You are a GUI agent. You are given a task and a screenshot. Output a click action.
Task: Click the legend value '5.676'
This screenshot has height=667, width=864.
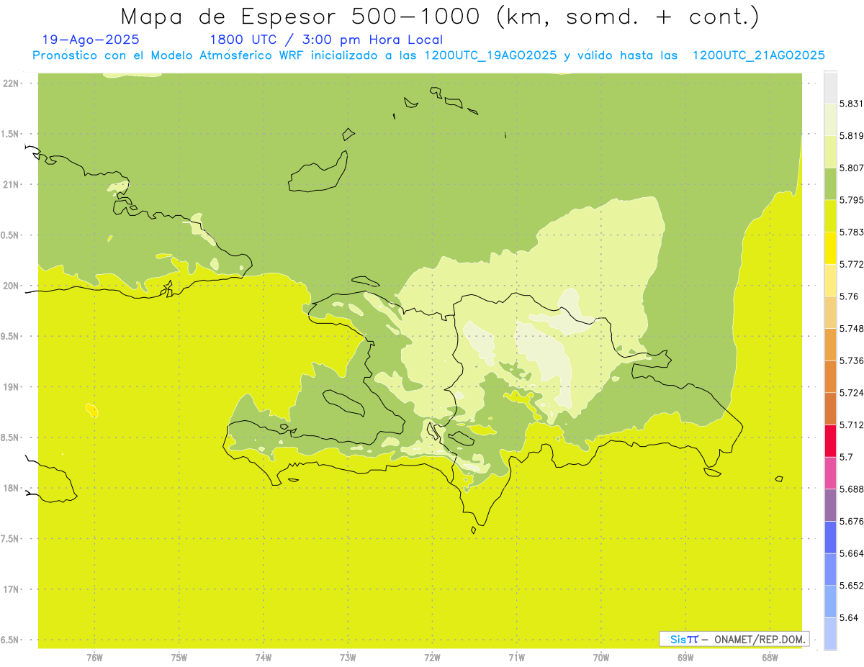(x=851, y=522)
